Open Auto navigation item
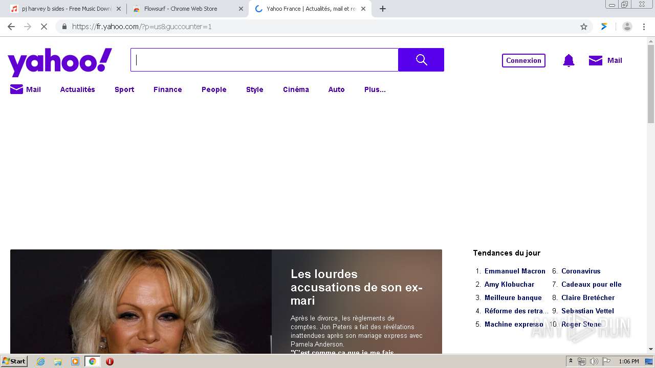Image resolution: width=655 pixels, height=368 pixels. pyautogui.click(x=336, y=89)
